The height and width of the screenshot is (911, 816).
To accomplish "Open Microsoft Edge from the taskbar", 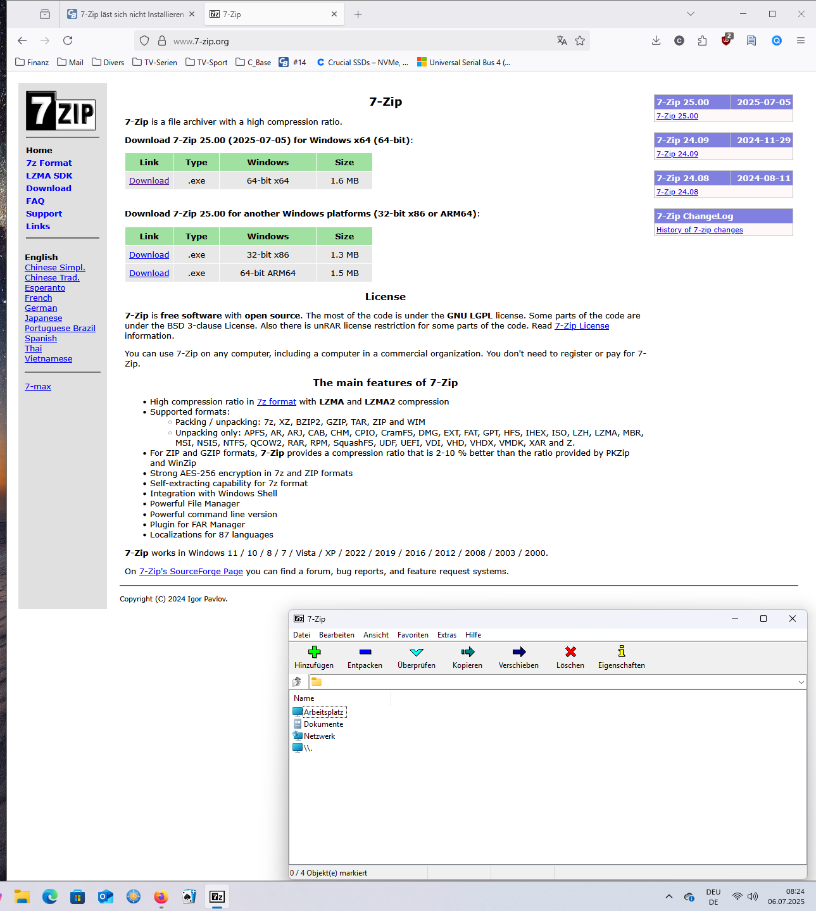I will (x=50, y=896).
